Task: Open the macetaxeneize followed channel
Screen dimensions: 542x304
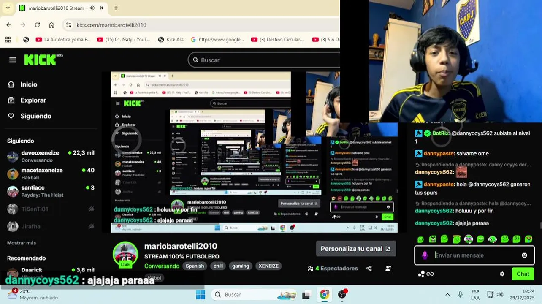Action: coord(51,174)
